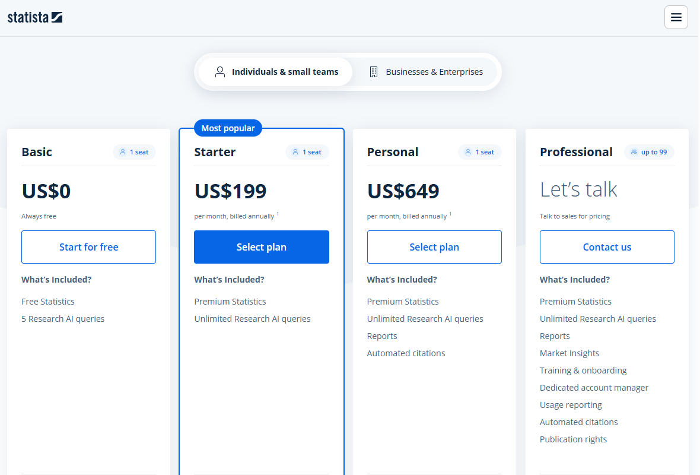The image size is (700, 475).
Task: Click the Most popular badge
Action: coord(228,128)
